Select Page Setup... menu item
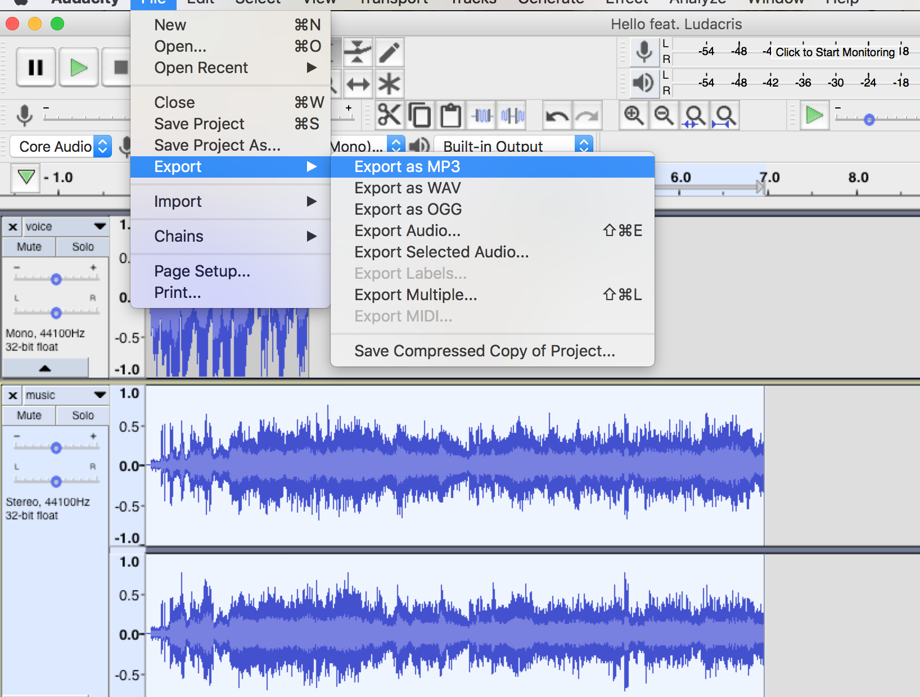Viewport: 920px width, 697px height. coord(231,271)
